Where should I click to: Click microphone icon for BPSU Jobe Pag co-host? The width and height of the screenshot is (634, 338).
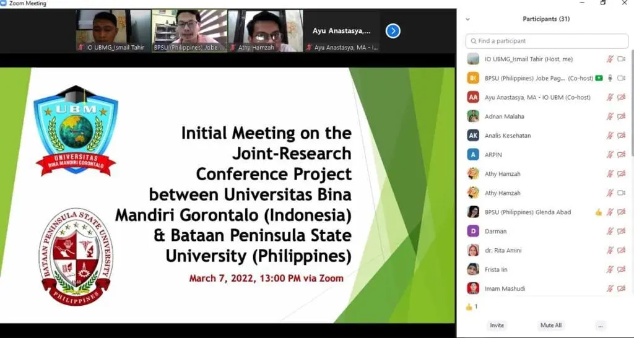point(610,78)
